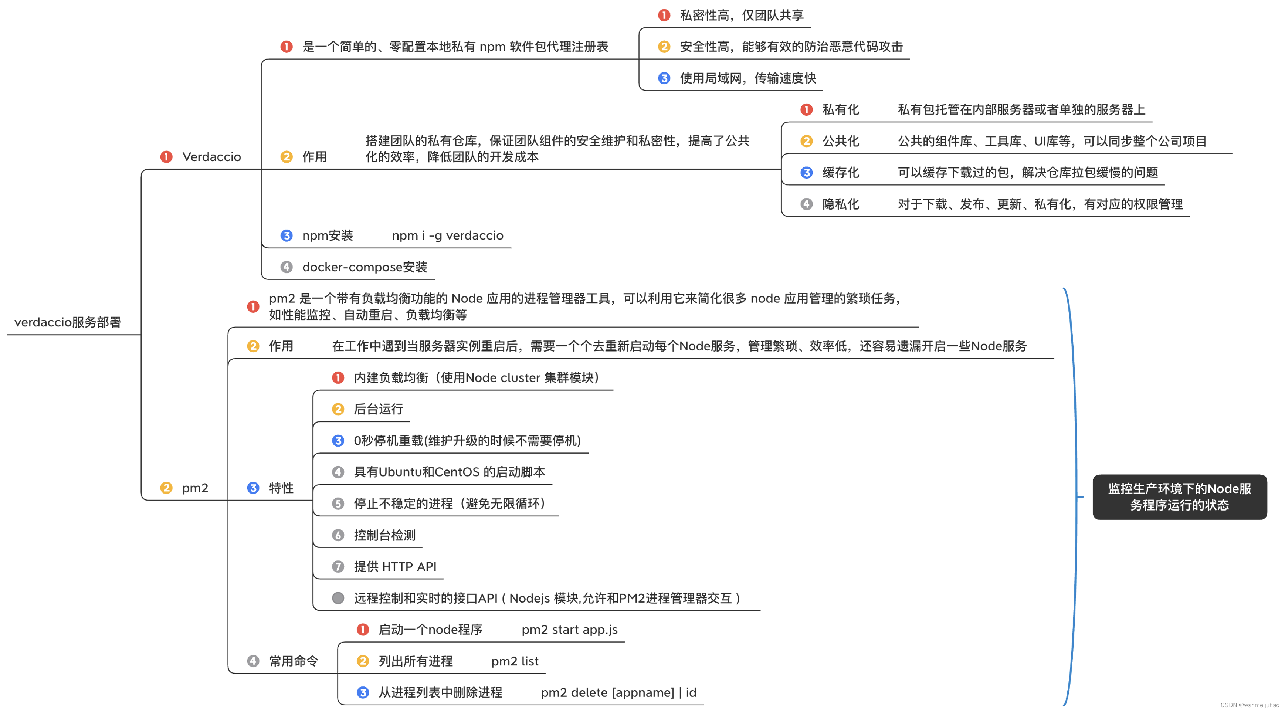Click the orange 2 marker beside 后台运行

pyautogui.click(x=338, y=409)
